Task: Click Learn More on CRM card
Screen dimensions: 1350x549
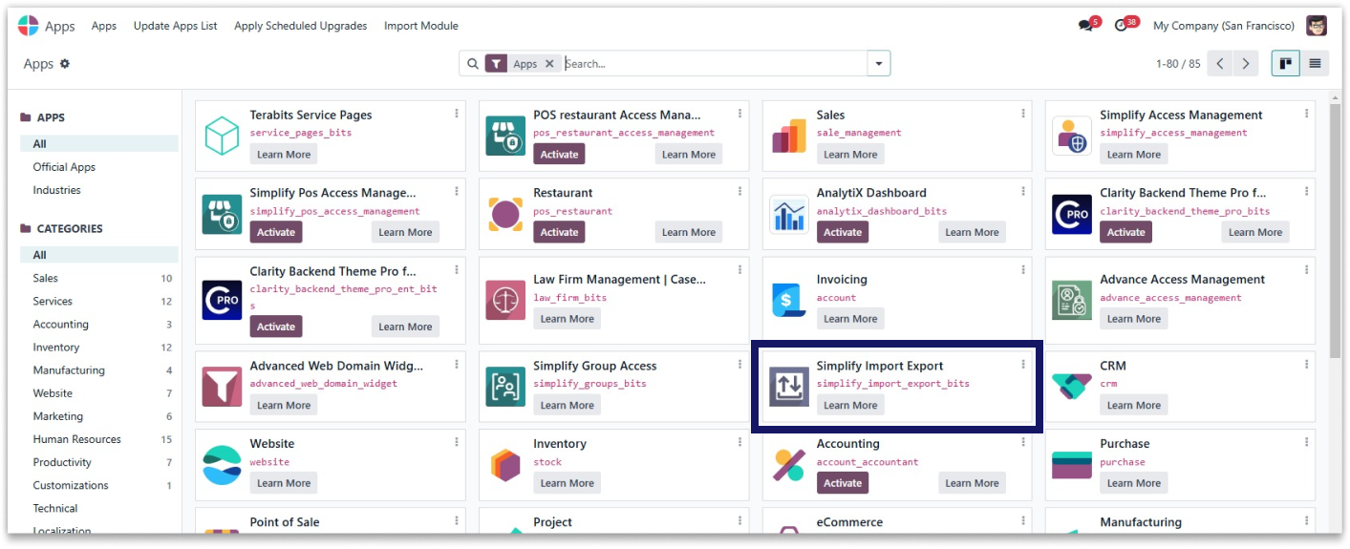Action: point(1134,405)
